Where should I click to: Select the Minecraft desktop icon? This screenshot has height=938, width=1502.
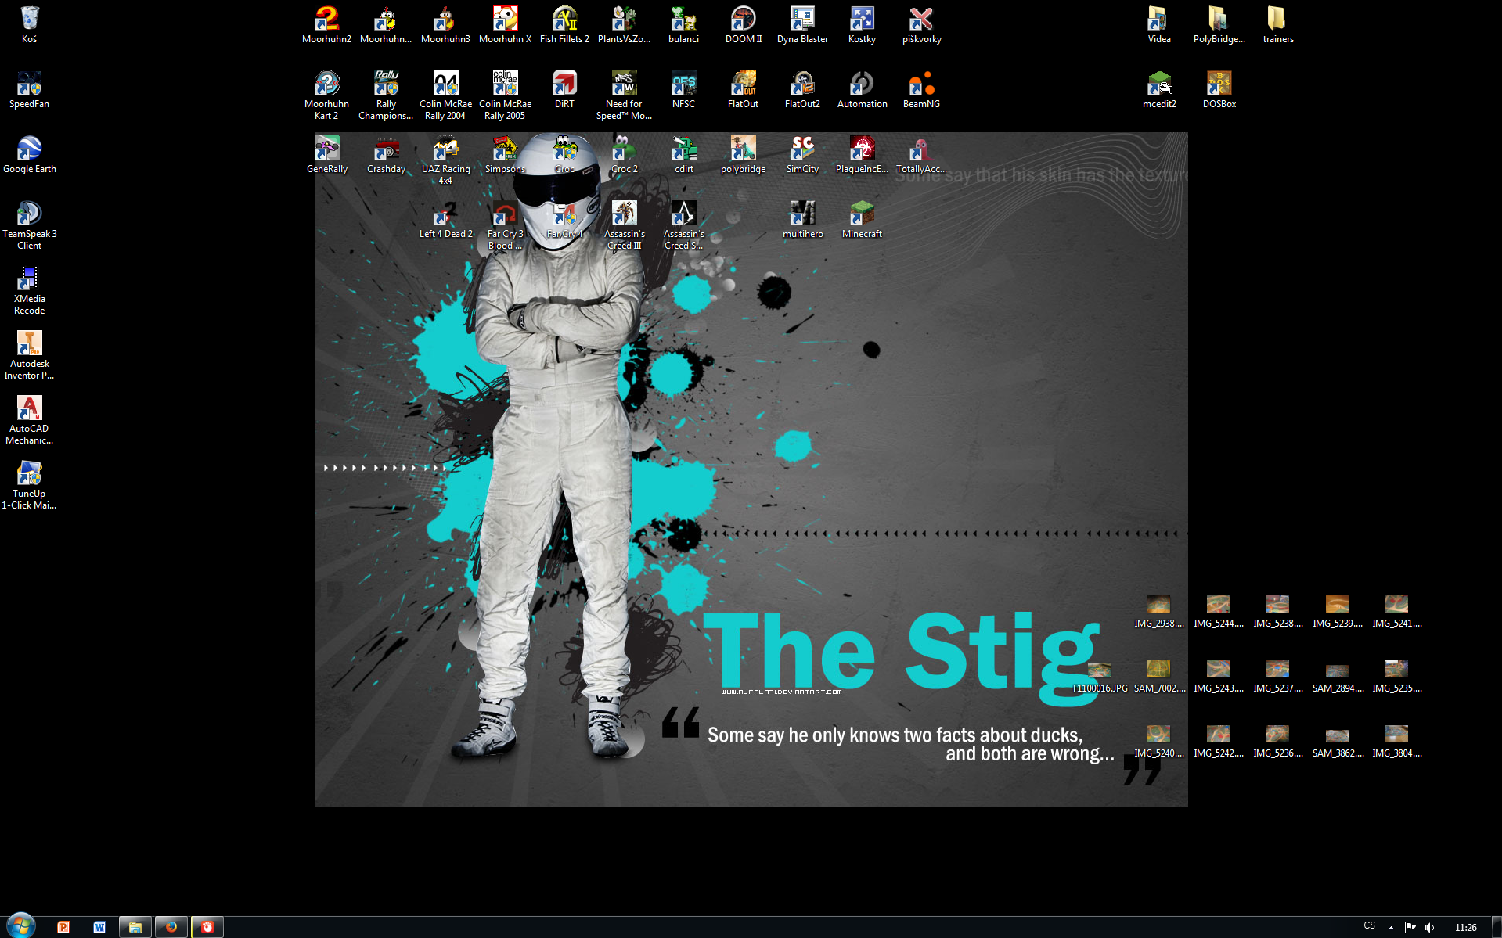coord(862,220)
